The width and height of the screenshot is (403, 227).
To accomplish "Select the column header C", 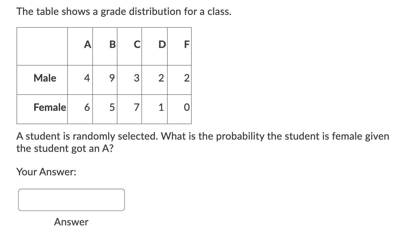I will pyautogui.click(x=129, y=46).
